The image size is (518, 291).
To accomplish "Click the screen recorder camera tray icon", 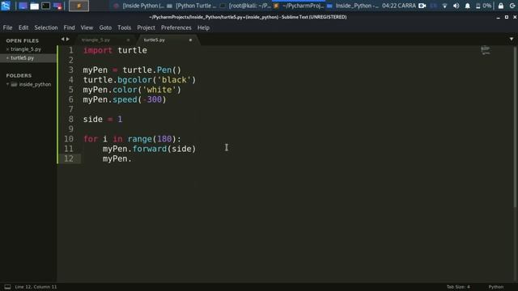I will (x=422, y=6).
